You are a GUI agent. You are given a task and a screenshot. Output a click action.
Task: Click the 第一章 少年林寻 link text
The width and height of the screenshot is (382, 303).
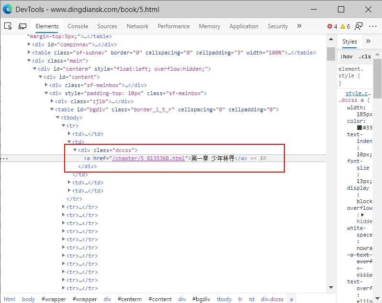click(x=213, y=158)
